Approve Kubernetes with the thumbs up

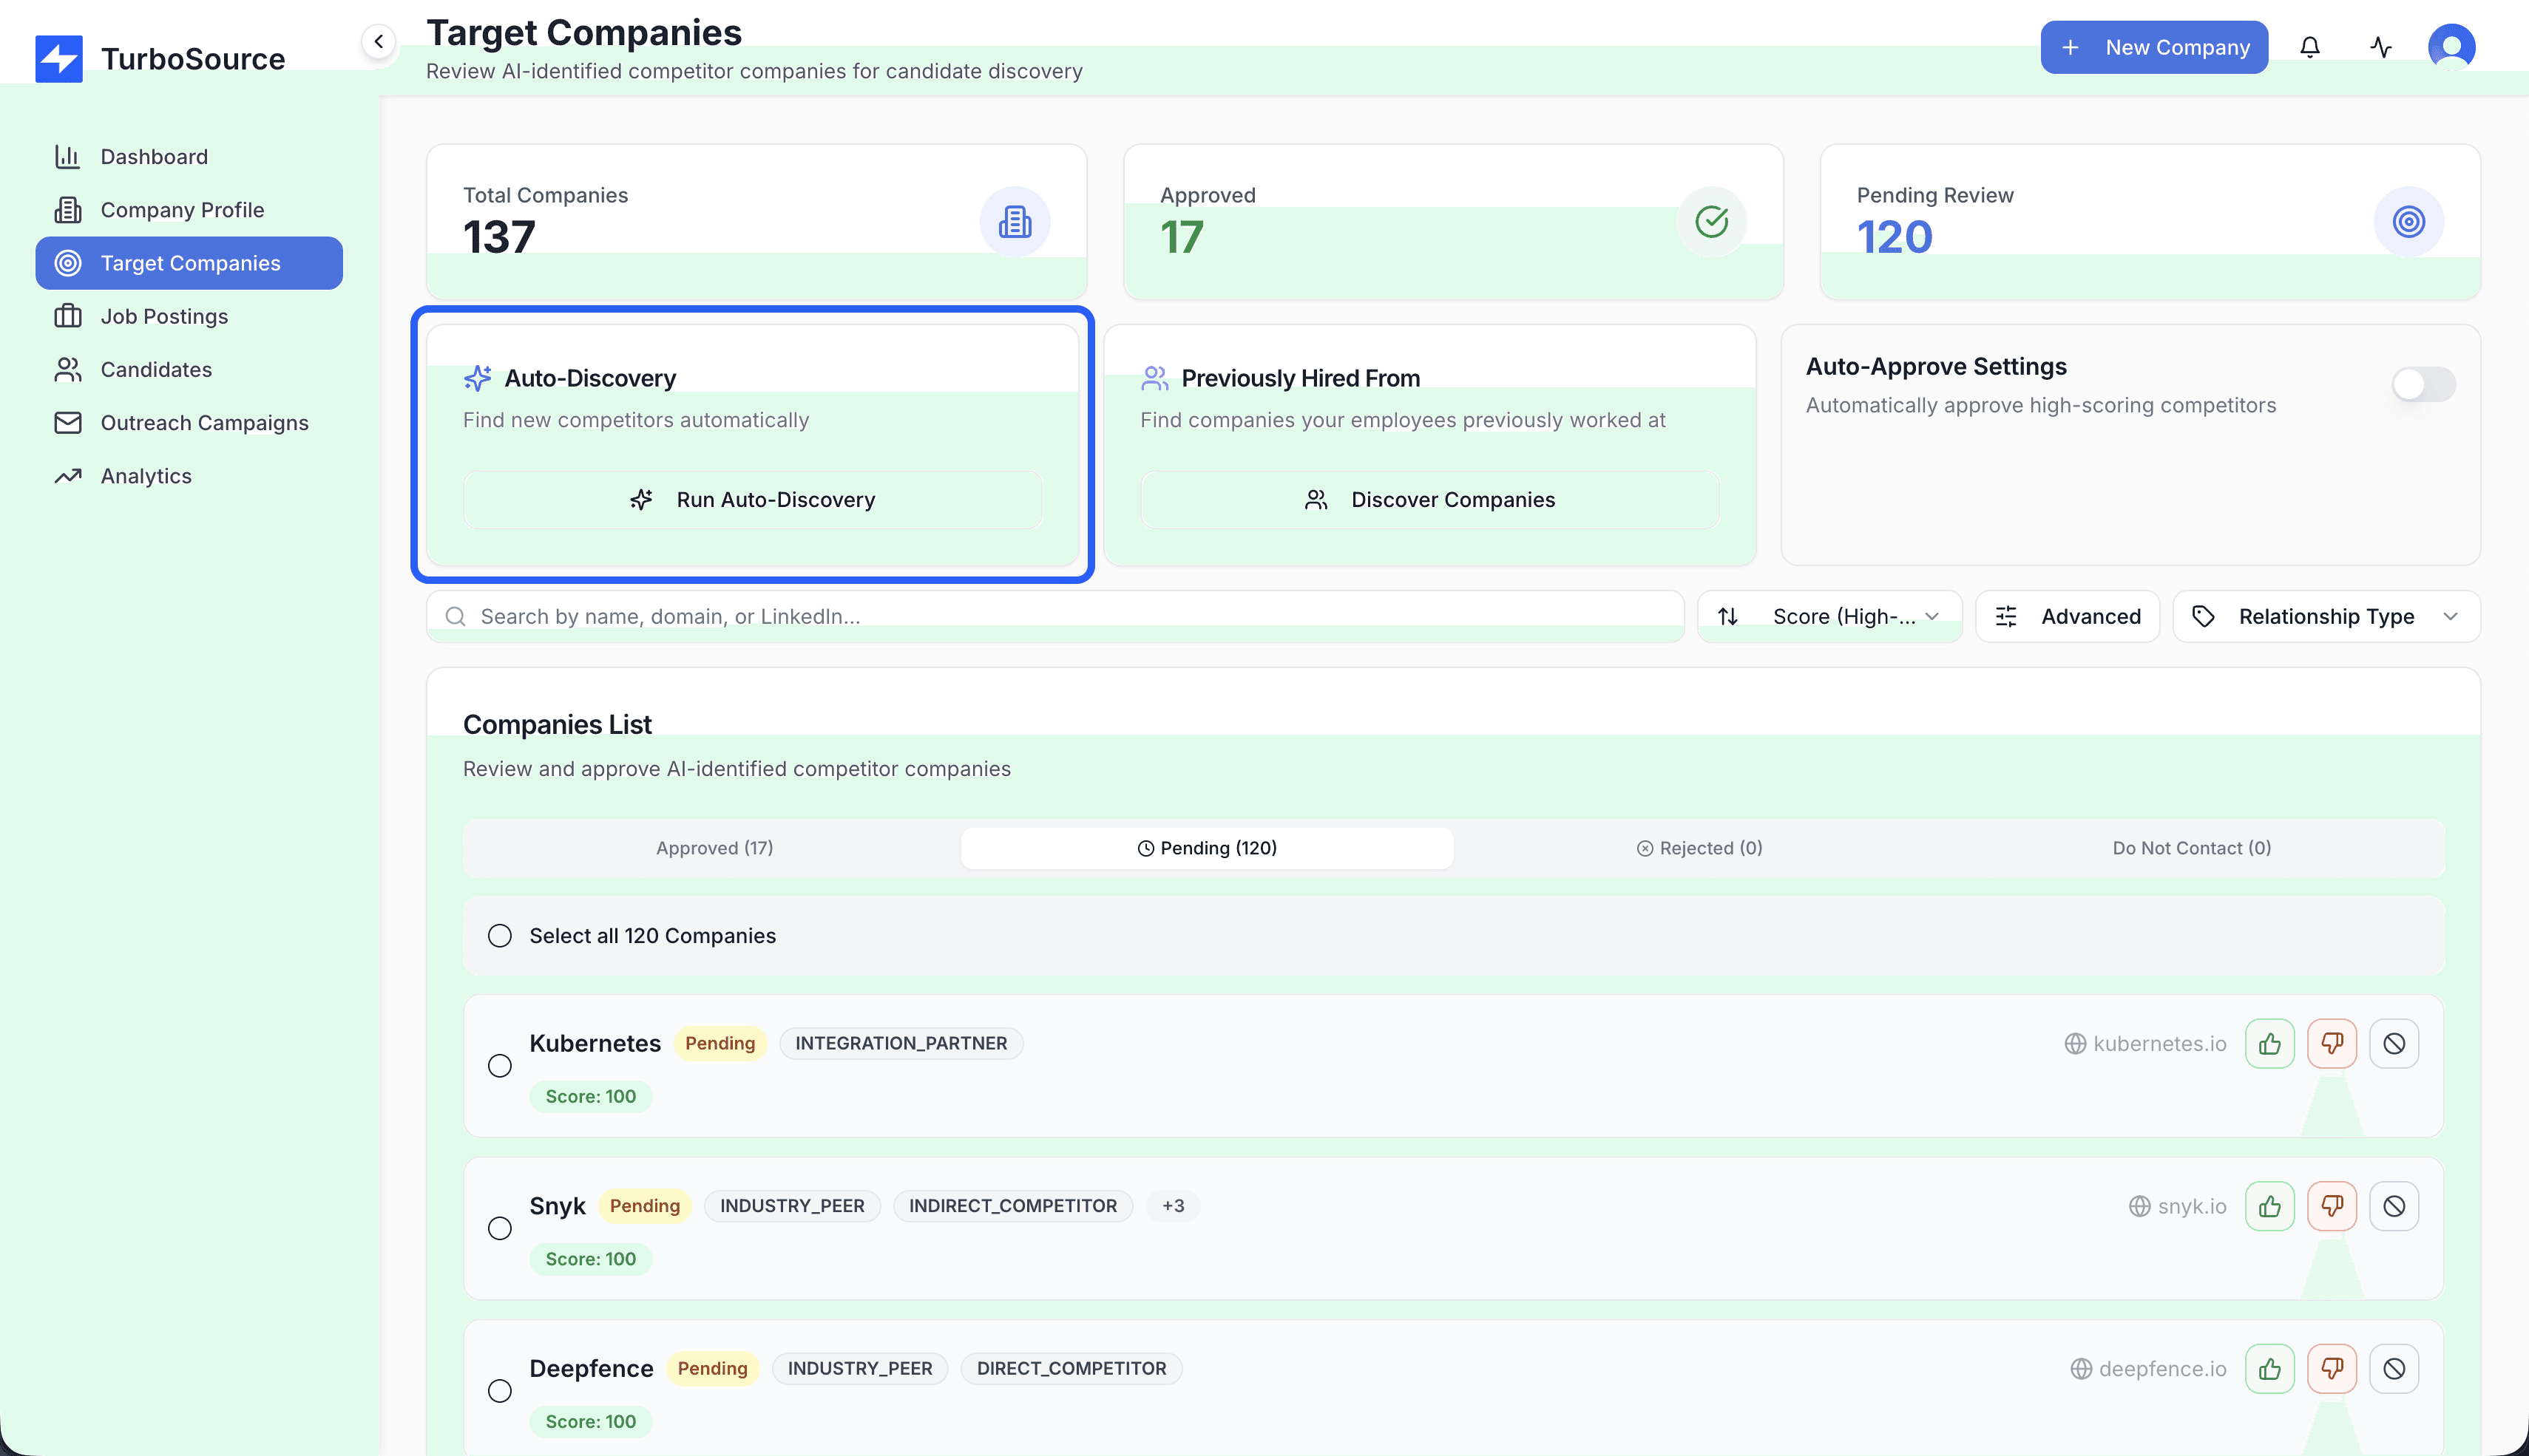(x=2270, y=1043)
